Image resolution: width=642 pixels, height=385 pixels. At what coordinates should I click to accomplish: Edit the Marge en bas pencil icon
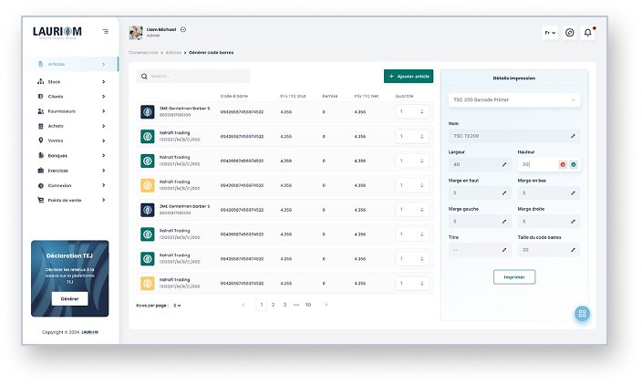point(573,192)
